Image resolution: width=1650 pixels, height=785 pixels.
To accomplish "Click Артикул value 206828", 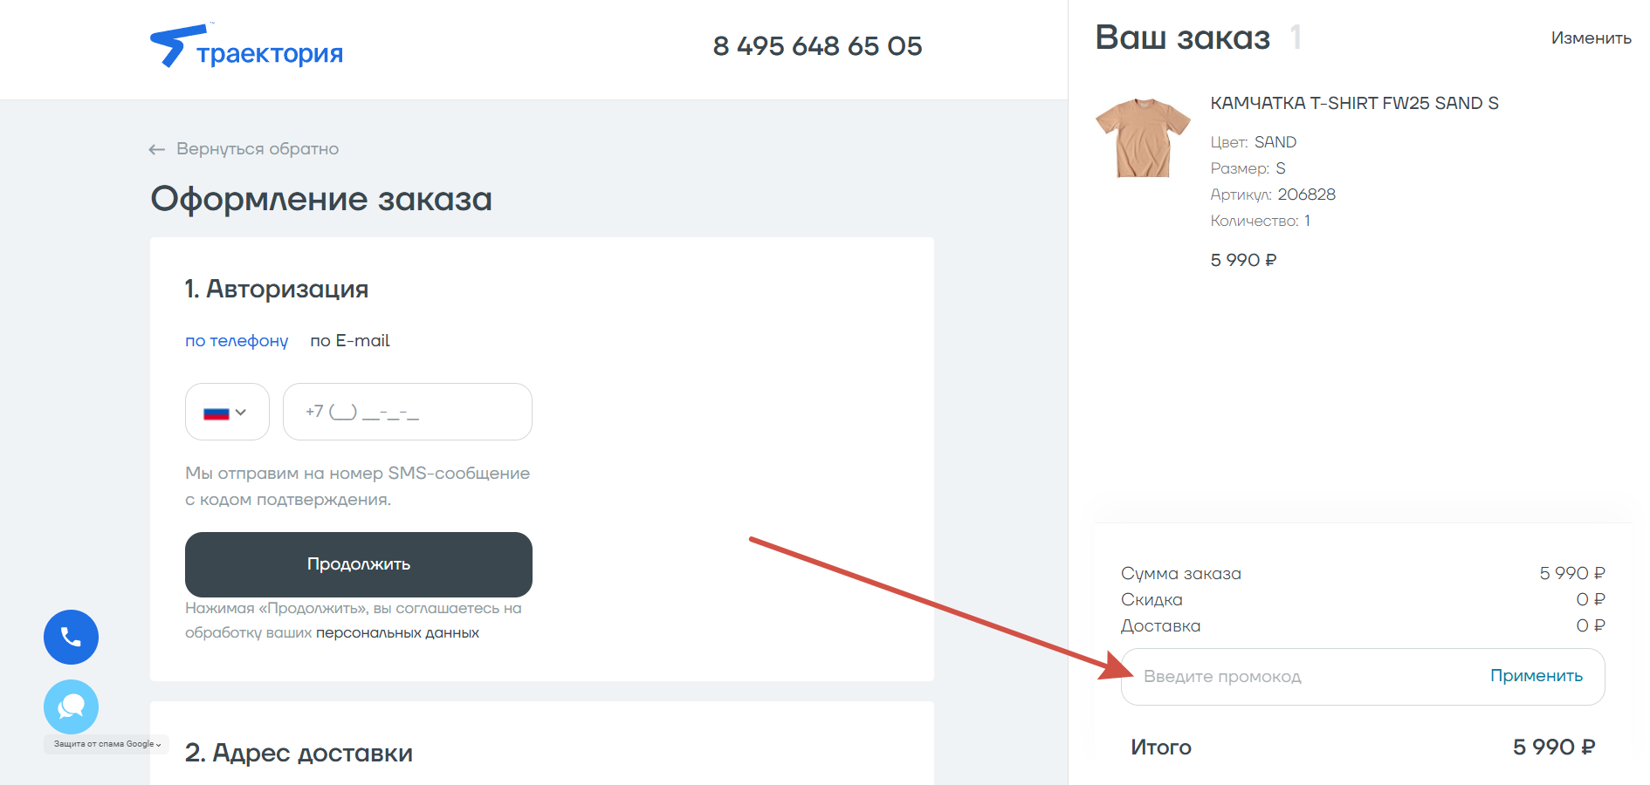I will pyautogui.click(x=1307, y=195).
